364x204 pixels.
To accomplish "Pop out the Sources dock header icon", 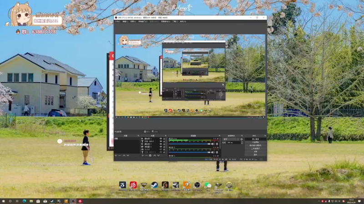I will 166,136.
